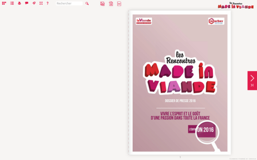
Task: Click the Dossier de presse 2016 text
Action: tap(180, 100)
